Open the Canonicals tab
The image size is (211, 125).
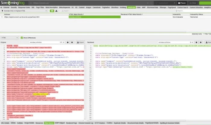(x=97, y=8)
